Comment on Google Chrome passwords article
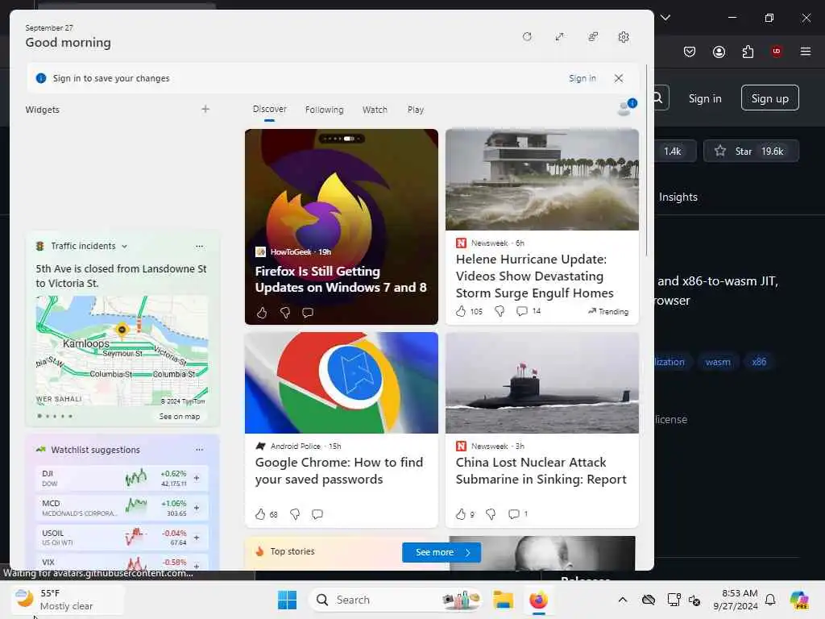 [x=317, y=514]
